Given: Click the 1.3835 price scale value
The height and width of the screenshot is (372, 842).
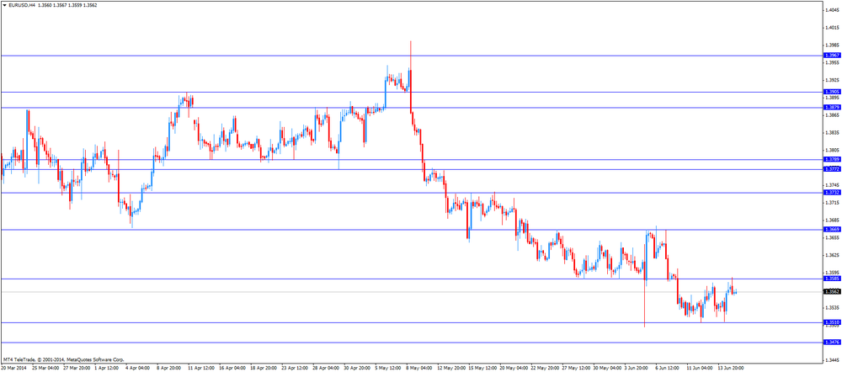Looking at the screenshot, I should tap(833, 133).
